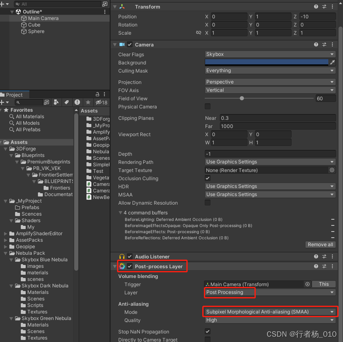Open Target Texture object picker circle
This screenshot has height=342, width=343.
tap(332, 170)
